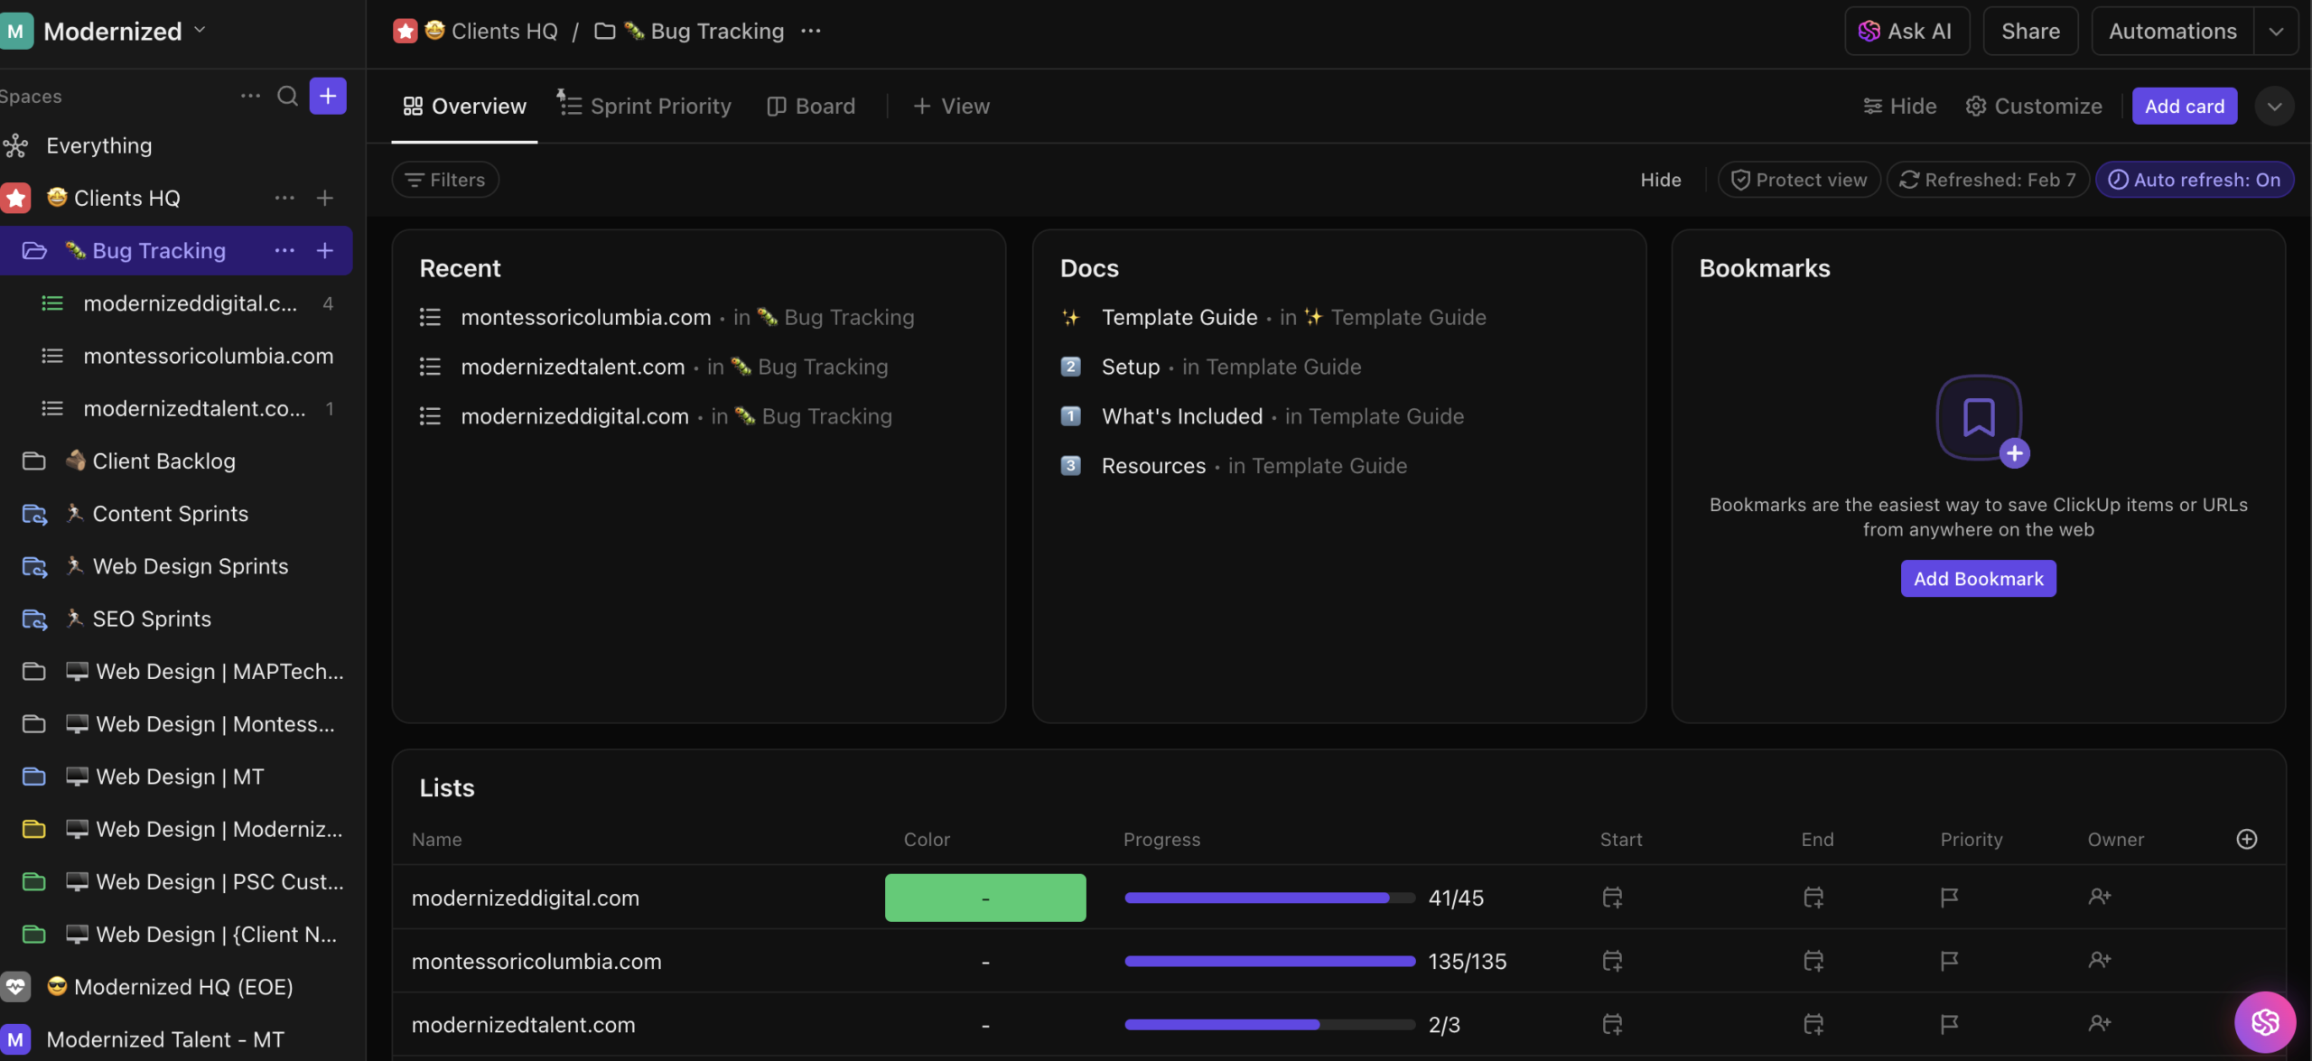This screenshot has height=1061, width=2312.
Task: Switch to the Board tab
Action: pos(811,106)
